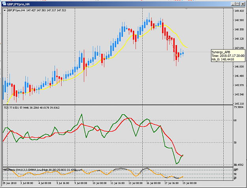Click the GBPJPYpro,H4 147.427 147.583 price label
The width and height of the screenshot is (247, 188).
pyautogui.click(x=36, y=10)
